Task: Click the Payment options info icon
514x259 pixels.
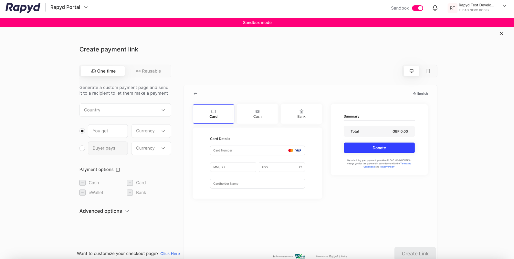Action: [x=118, y=170]
